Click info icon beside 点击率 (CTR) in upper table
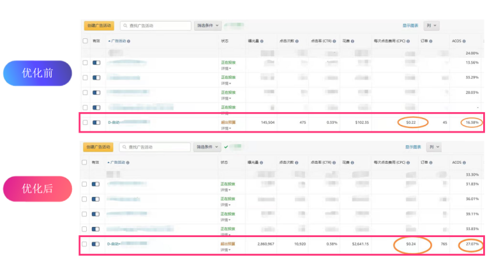494x262 pixels. [336, 41]
